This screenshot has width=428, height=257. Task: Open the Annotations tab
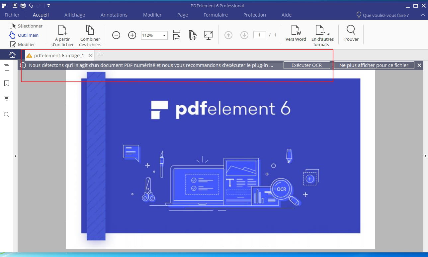coord(114,15)
